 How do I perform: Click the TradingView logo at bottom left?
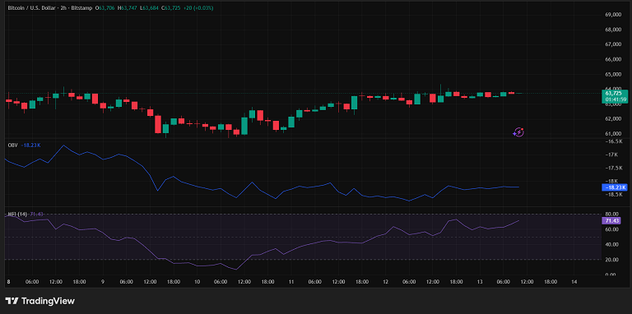(39, 301)
